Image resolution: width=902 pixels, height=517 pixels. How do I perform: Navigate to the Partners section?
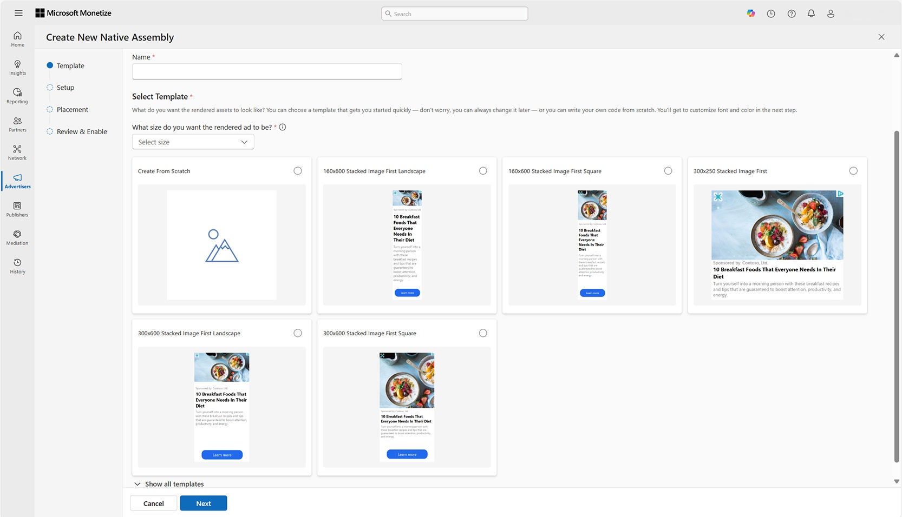pos(17,125)
